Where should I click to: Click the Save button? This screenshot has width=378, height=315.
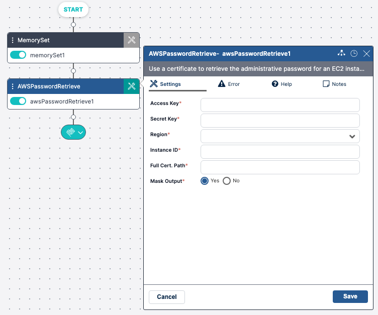tap(350, 296)
